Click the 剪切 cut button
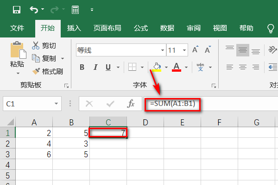278x185 pixels. tap(44, 46)
